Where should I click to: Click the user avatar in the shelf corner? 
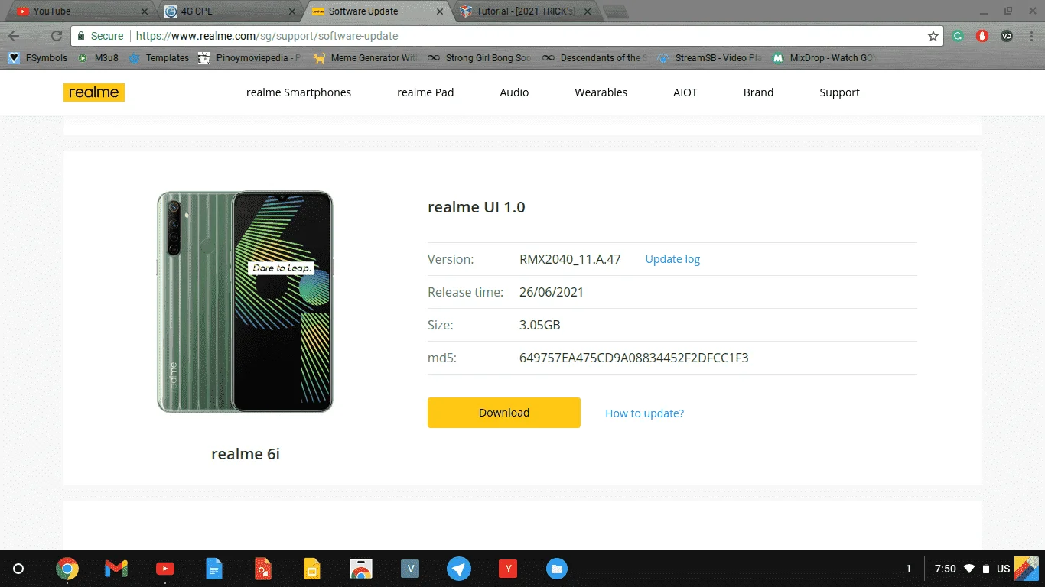(1027, 569)
